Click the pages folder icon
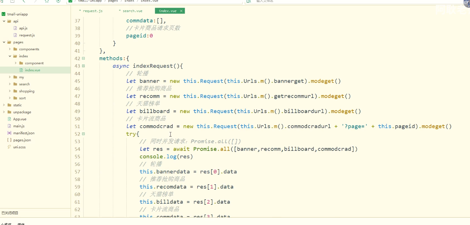This screenshot has height=225, width=470. click(x=10, y=42)
